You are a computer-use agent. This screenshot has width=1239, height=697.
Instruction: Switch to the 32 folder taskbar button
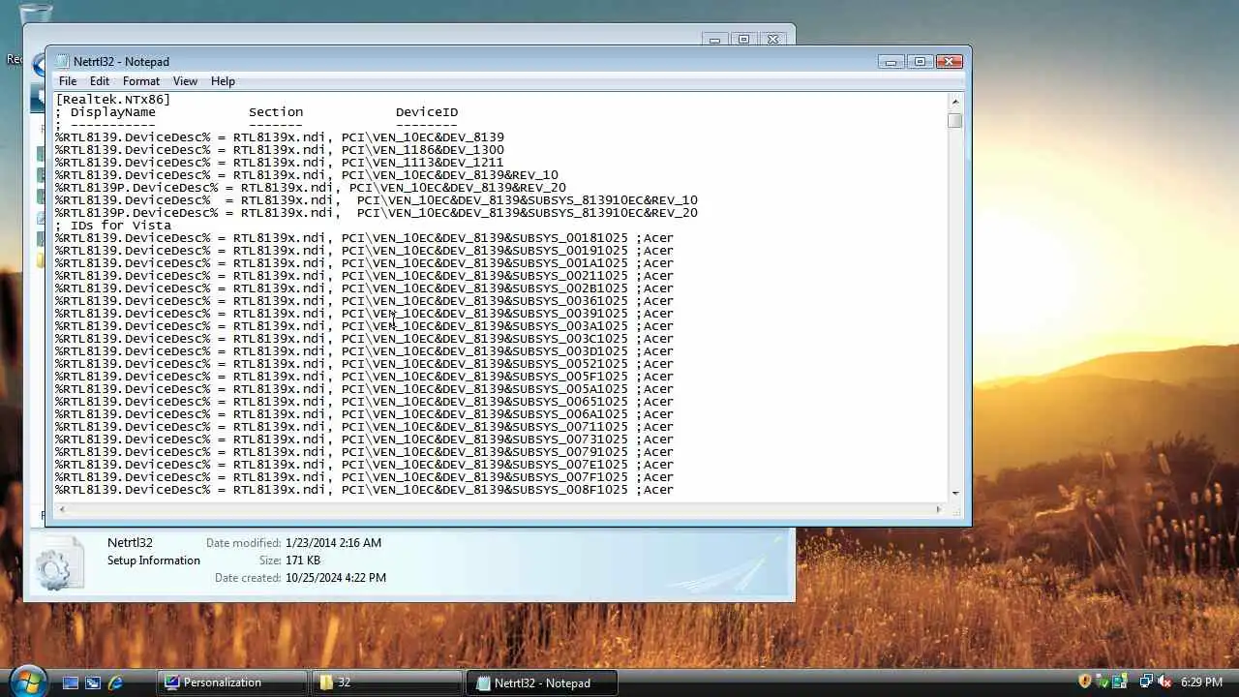tap(386, 682)
